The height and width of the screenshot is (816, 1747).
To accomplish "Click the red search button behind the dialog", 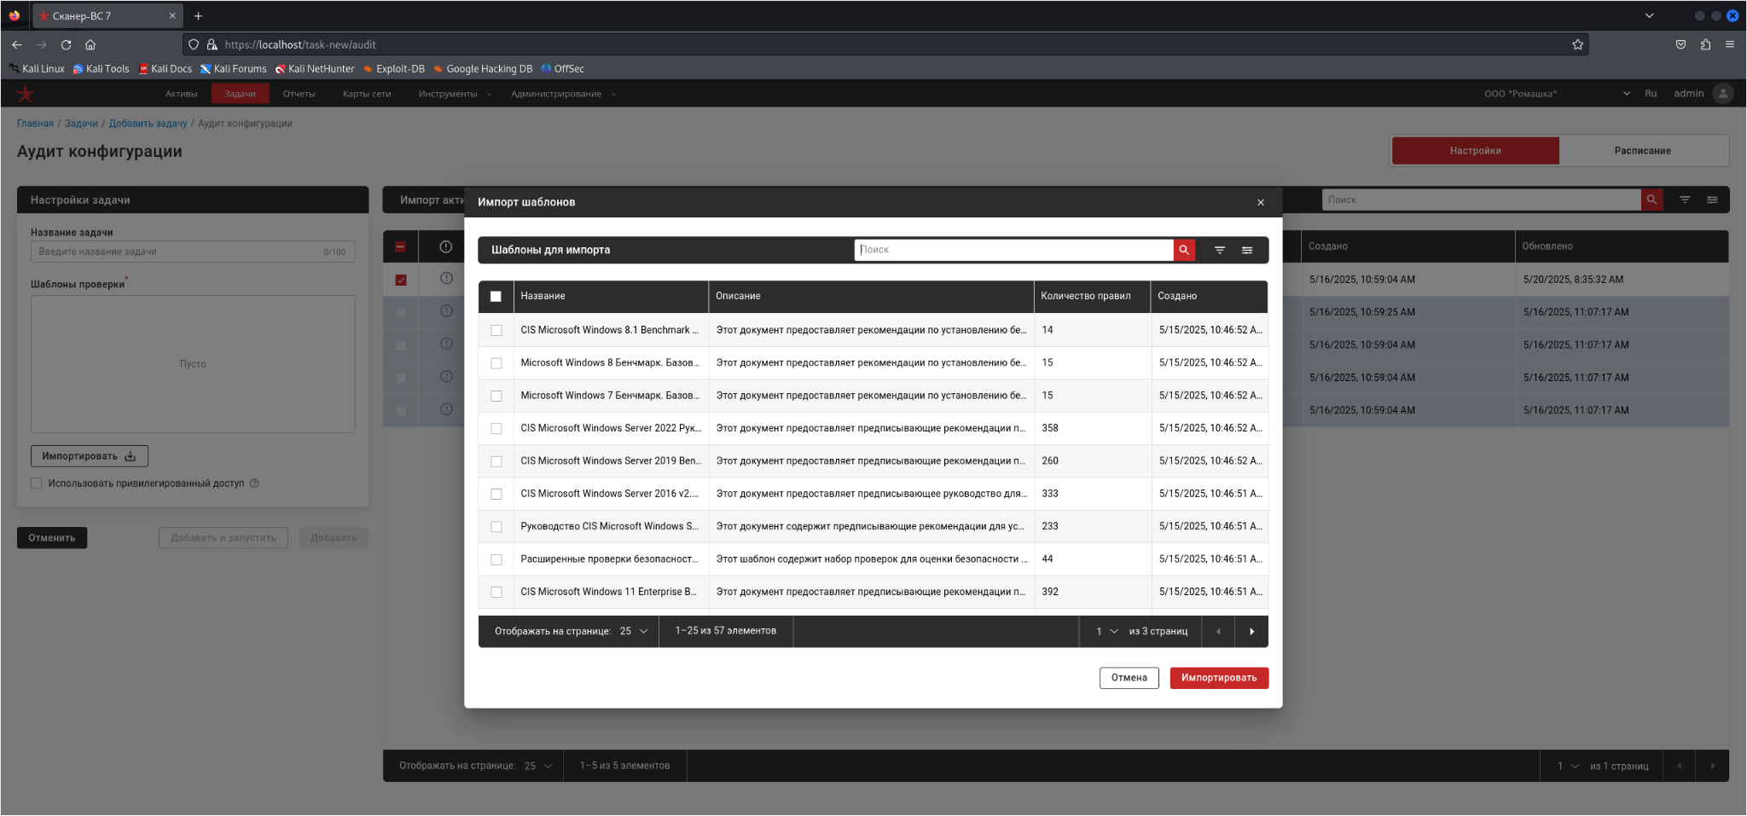I will (1651, 200).
